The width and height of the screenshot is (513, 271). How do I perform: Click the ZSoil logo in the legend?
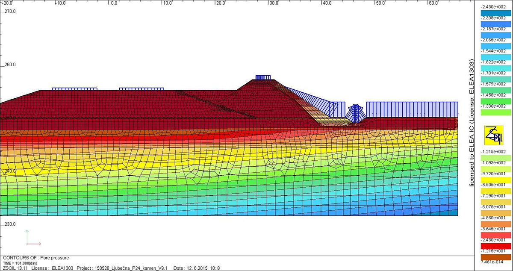coord(493,135)
